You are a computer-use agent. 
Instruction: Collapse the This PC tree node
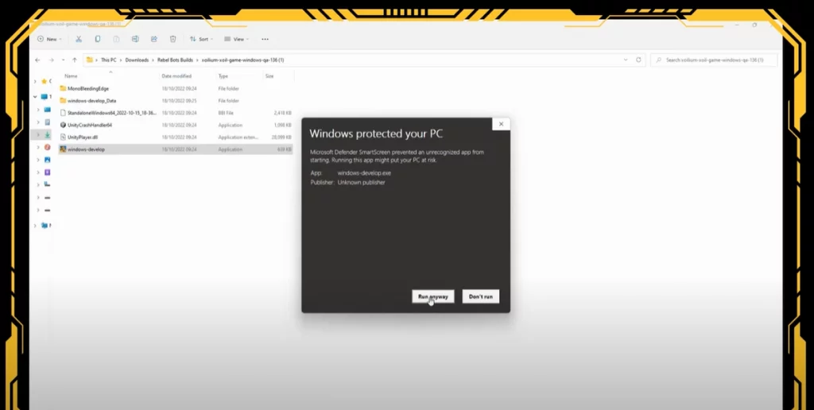click(35, 96)
